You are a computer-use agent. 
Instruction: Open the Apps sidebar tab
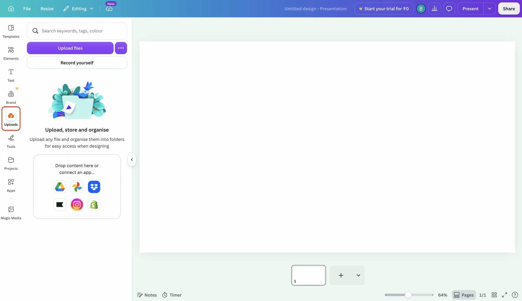[x=11, y=186]
